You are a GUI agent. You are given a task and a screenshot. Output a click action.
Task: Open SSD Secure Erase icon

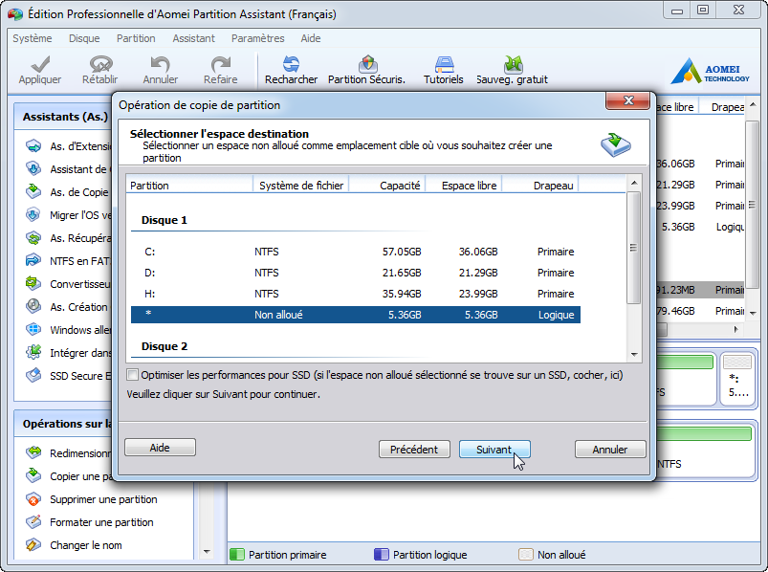33,376
